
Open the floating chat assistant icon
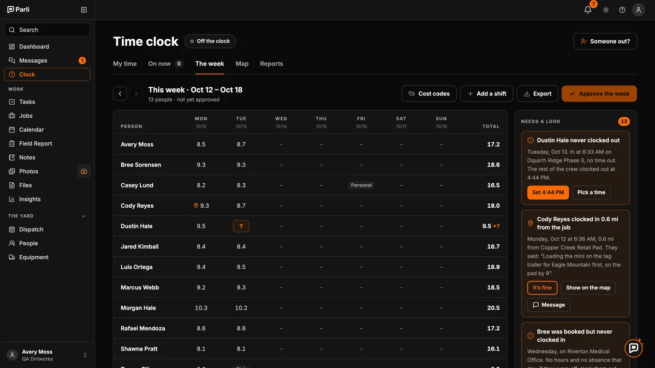(634, 348)
